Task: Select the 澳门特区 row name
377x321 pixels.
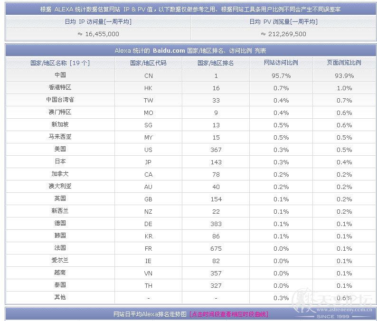Action: (x=60, y=112)
